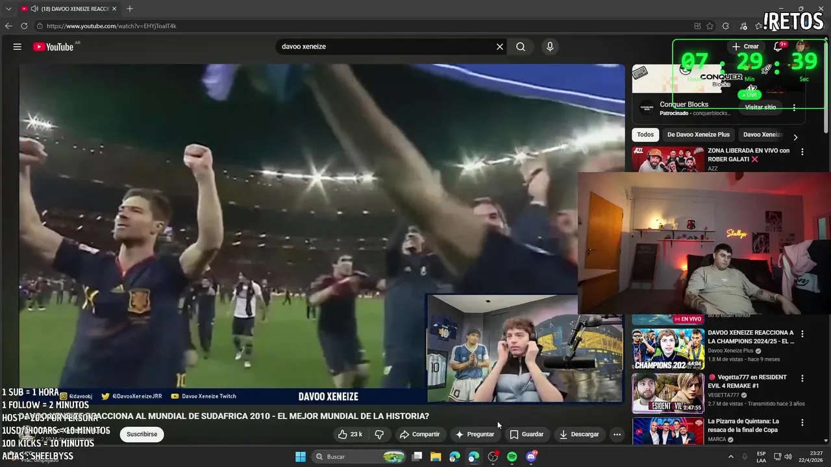Switch to the DAVOO XENEIZE browser tab

point(69,8)
